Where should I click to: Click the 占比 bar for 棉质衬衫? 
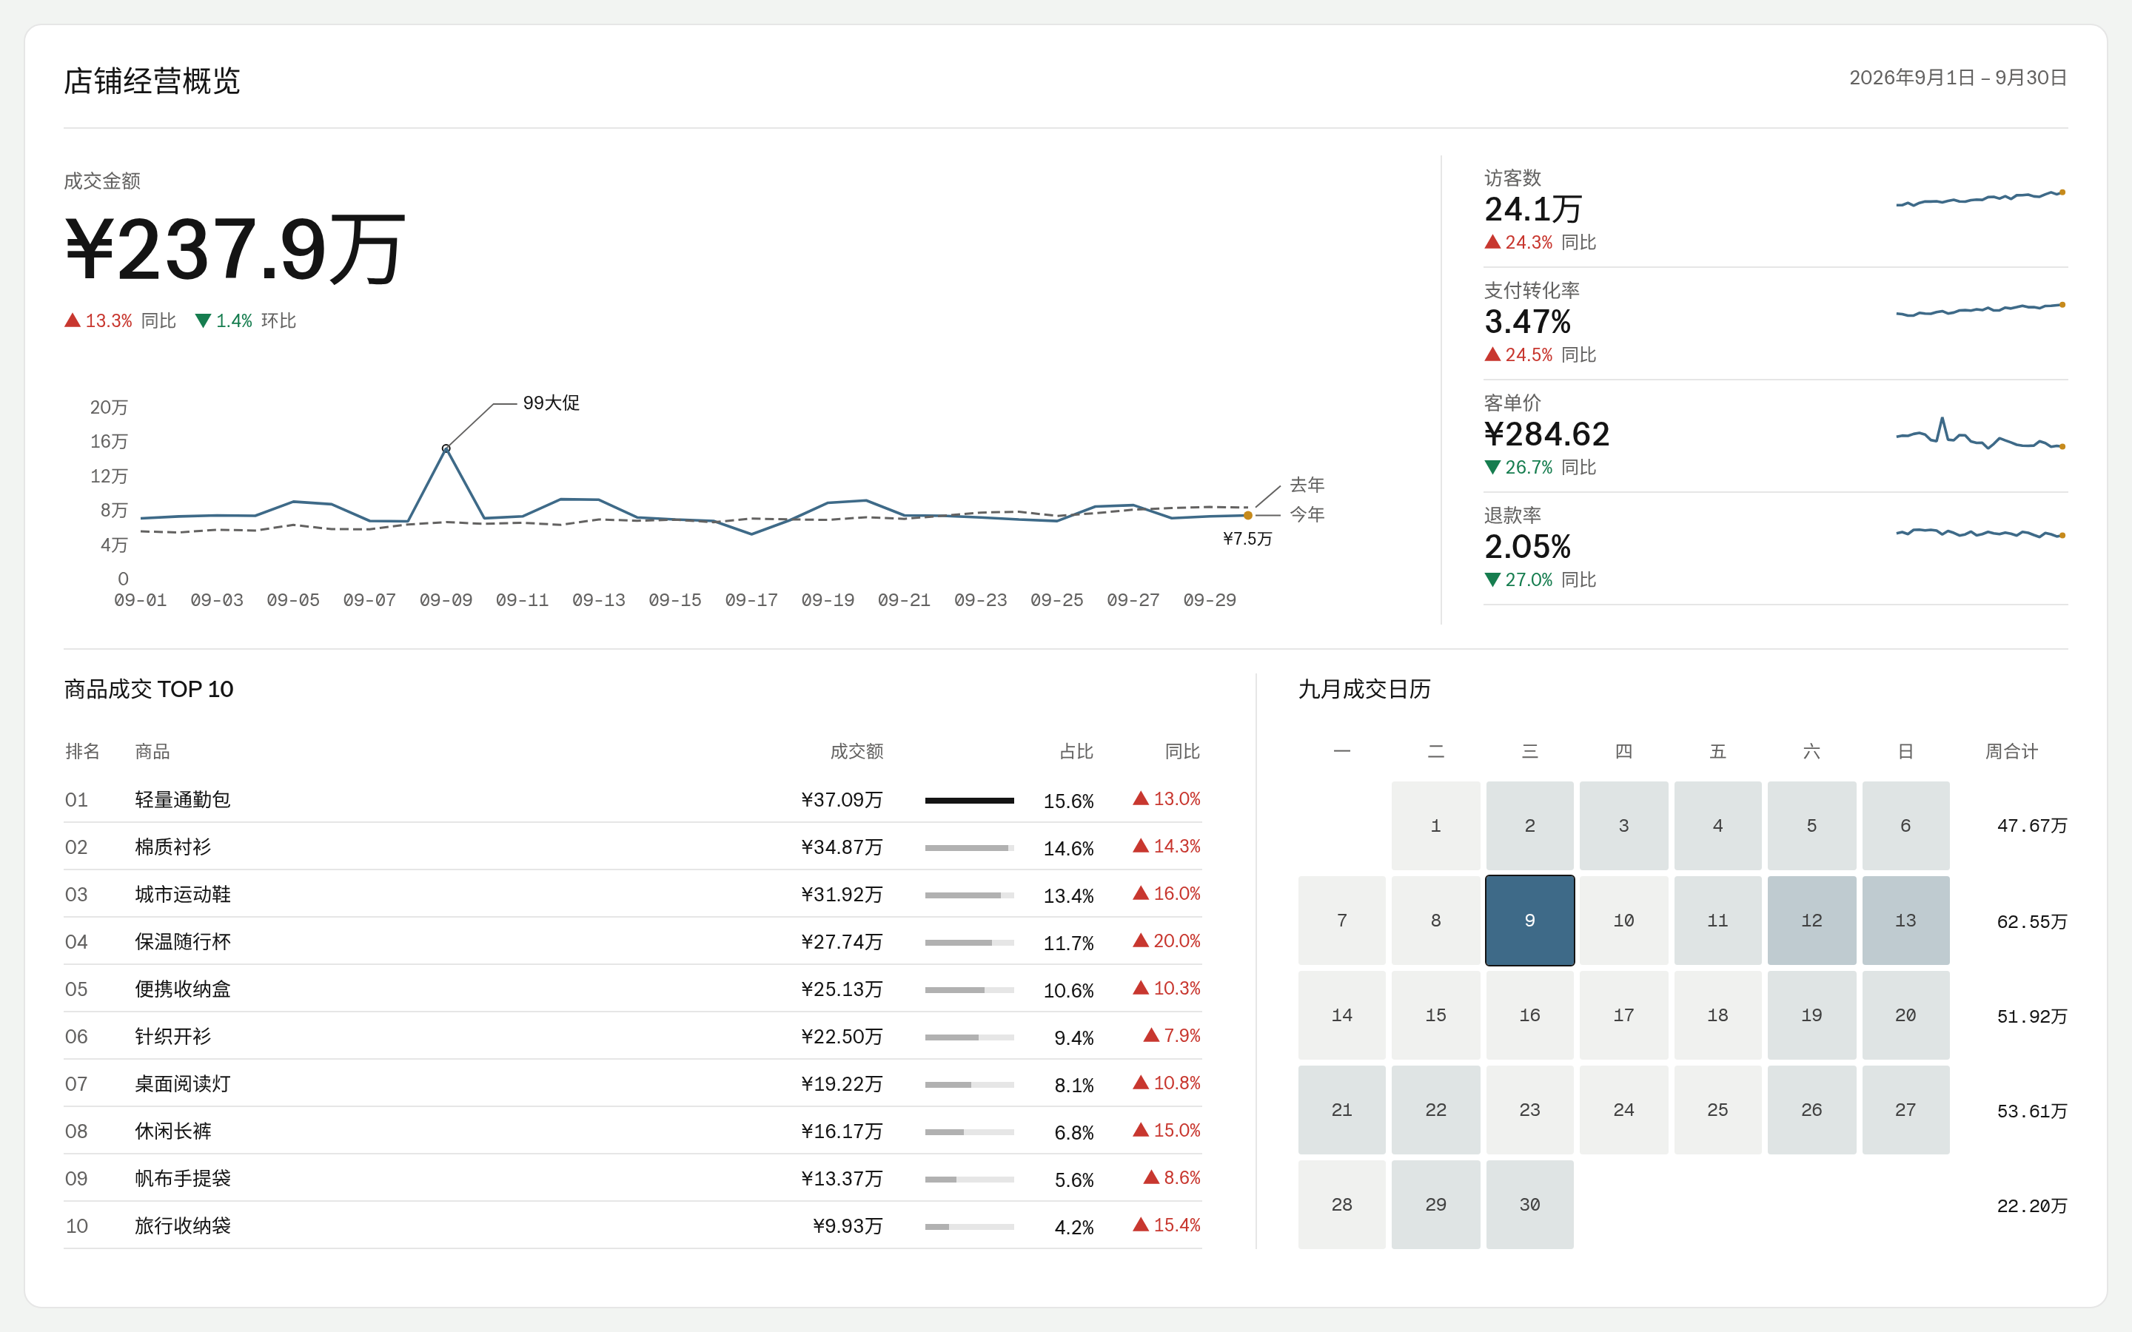point(969,847)
